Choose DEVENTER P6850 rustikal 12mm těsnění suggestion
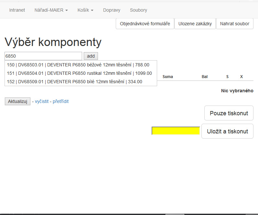The width and height of the screenshot is (258, 215). [x=79, y=73]
